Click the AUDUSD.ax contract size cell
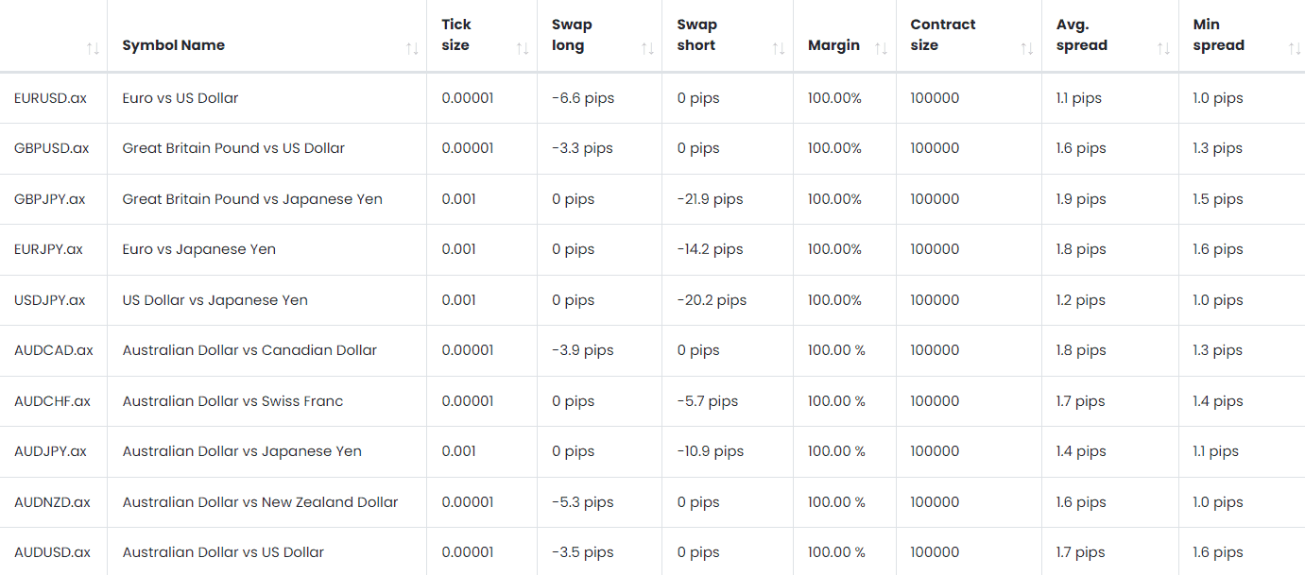Image resolution: width=1305 pixels, height=575 pixels. click(935, 551)
